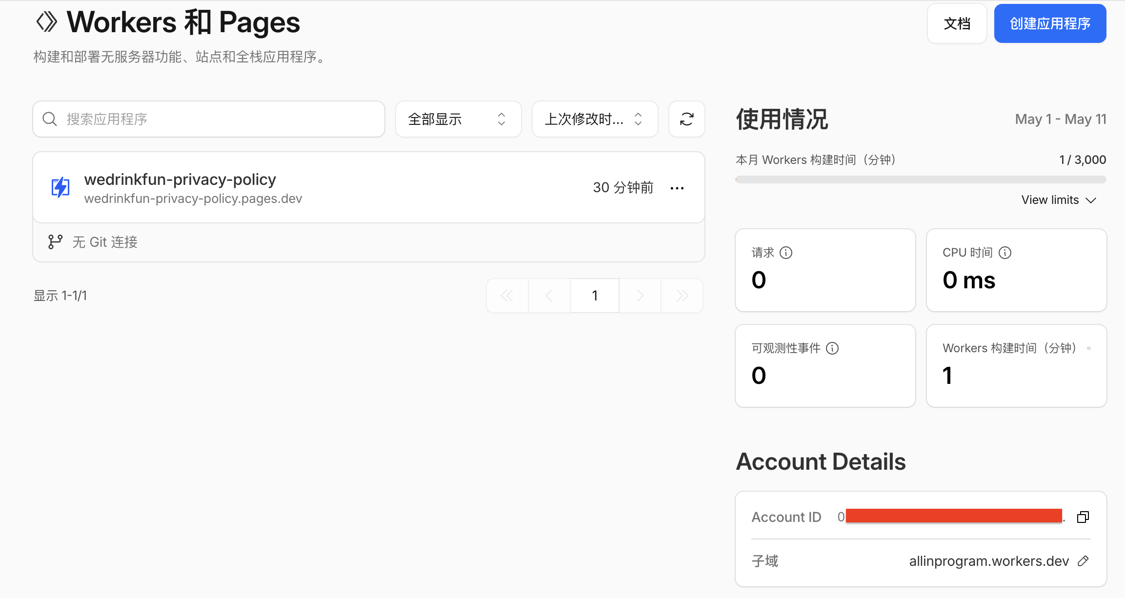Viewport: 1125px width, 598px height.
Task: Click the 30 分钟前 timestamp
Action: [623, 188]
